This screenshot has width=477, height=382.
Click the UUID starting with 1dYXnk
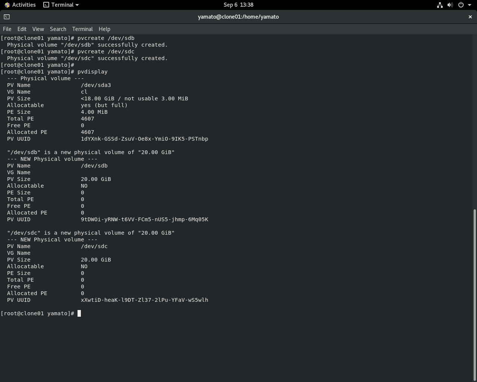pos(145,139)
